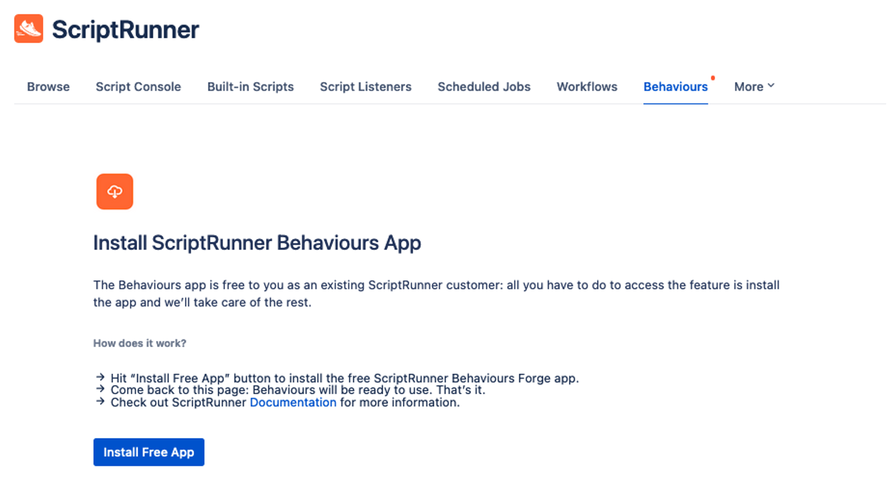The image size is (888, 480).
Task: Click the Install Free App button
Action: pyautogui.click(x=149, y=452)
